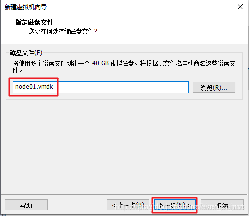The image size is (249, 216).
Task: Click the trailing 件。 on description's second line
Action: [17, 70]
